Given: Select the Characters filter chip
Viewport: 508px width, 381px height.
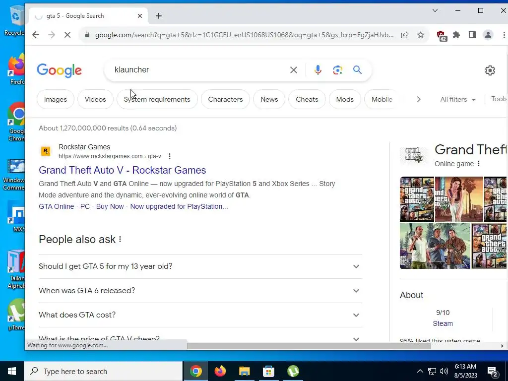Looking at the screenshot, I should click(226, 99).
